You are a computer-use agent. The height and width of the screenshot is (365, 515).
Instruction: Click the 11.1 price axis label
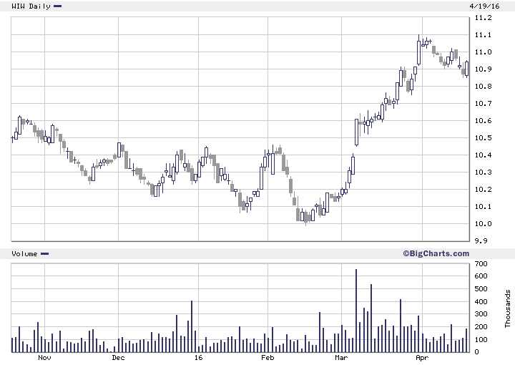pyautogui.click(x=483, y=35)
